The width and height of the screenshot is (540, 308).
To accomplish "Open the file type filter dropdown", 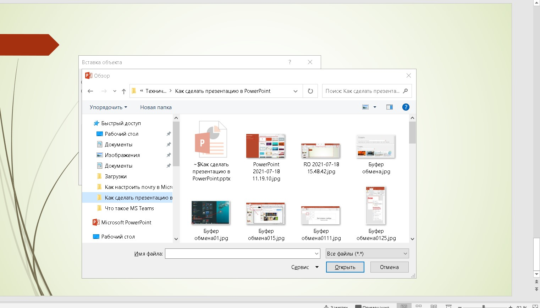I will (367, 254).
